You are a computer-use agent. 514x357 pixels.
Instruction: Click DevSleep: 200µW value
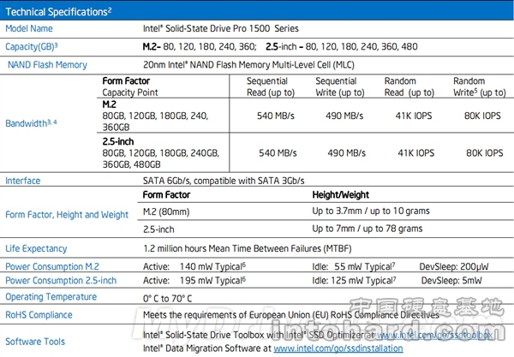click(x=454, y=266)
